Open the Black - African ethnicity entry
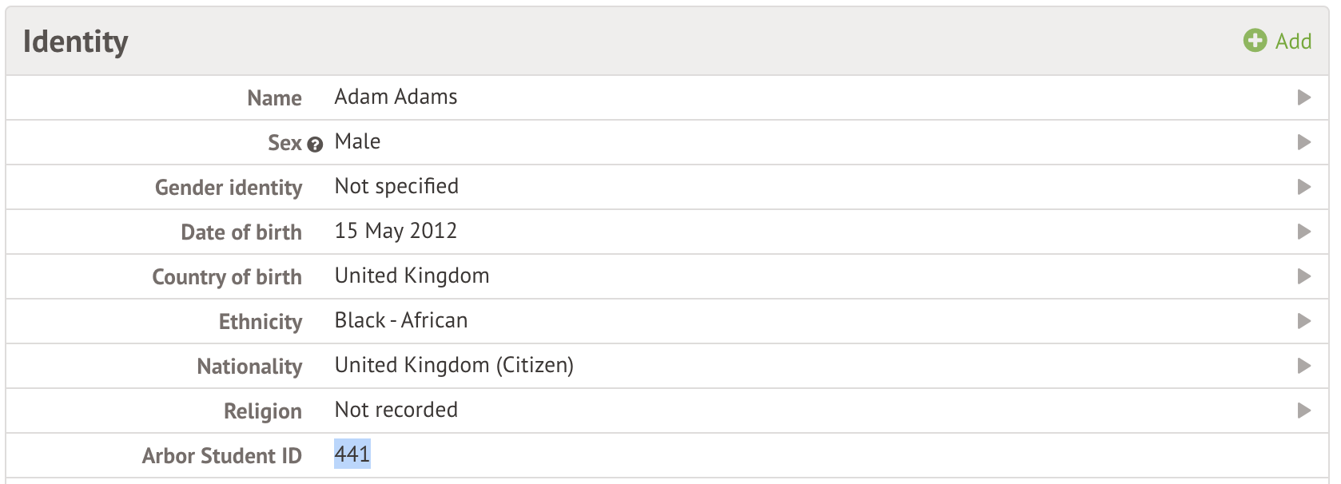Viewport: 1341px width, 484px height. tap(400, 320)
